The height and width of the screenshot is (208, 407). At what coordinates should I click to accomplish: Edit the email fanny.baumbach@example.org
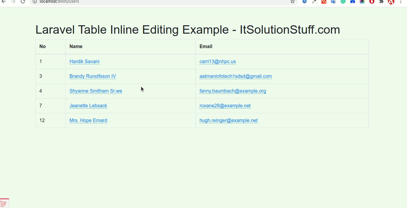point(233,91)
